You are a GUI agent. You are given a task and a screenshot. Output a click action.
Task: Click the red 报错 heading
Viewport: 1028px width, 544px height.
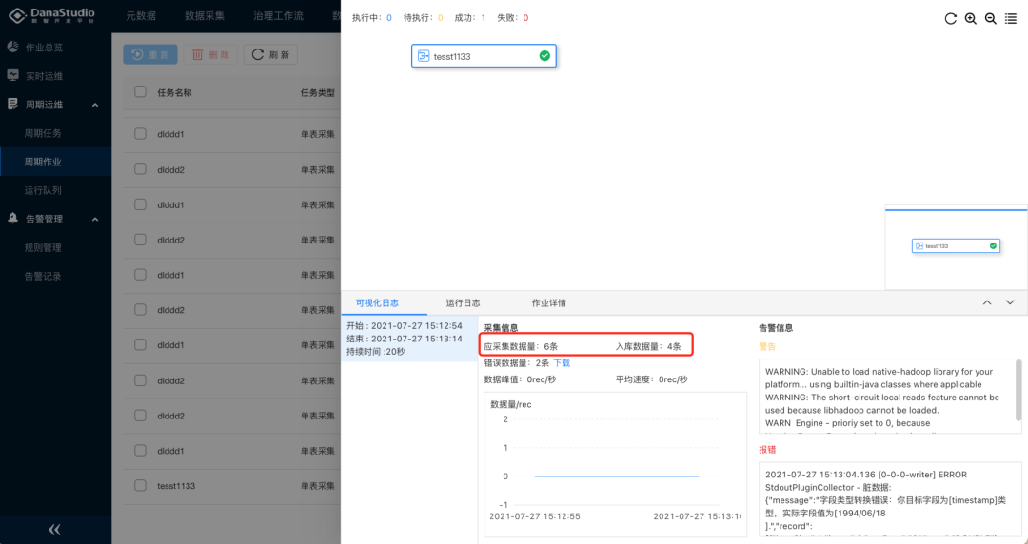click(767, 450)
